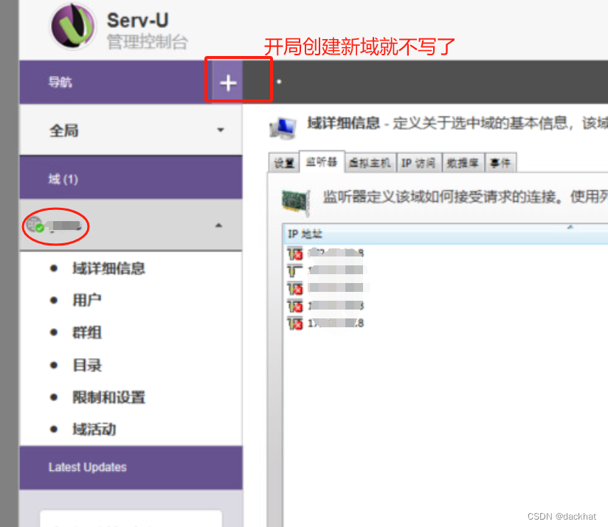
Task: Click the input field at sidebar bottom
Action: coord(131,521)
